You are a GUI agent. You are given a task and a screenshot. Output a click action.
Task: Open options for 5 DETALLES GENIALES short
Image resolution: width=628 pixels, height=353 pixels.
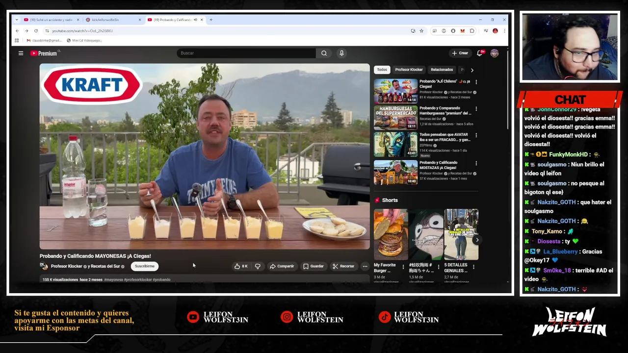(x=474, y=267)
